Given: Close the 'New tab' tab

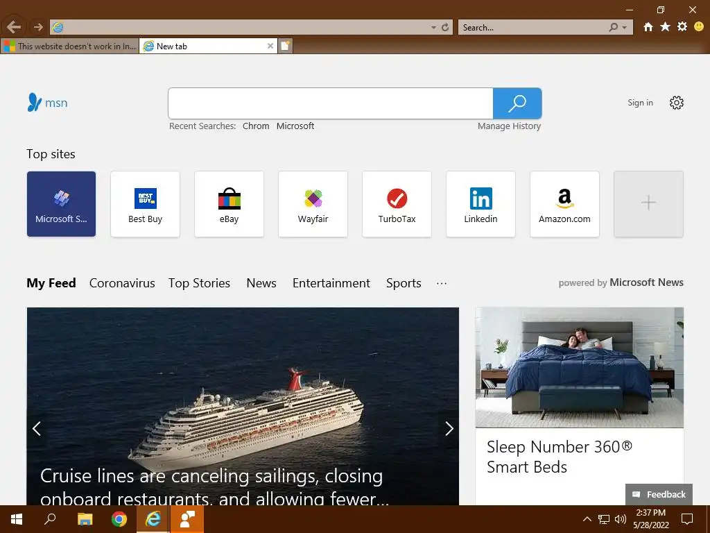Looking at the screenshot, I should pyautogui.click(x=270, y=46).
